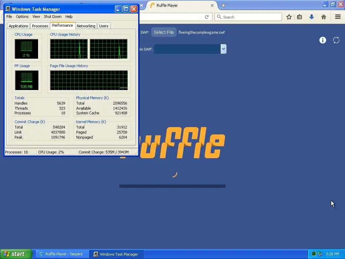Minimize the browser window

[x=325, y=4]
